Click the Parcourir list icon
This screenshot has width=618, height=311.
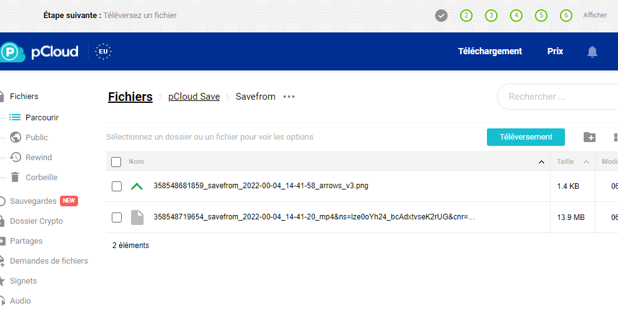[15, 117]
